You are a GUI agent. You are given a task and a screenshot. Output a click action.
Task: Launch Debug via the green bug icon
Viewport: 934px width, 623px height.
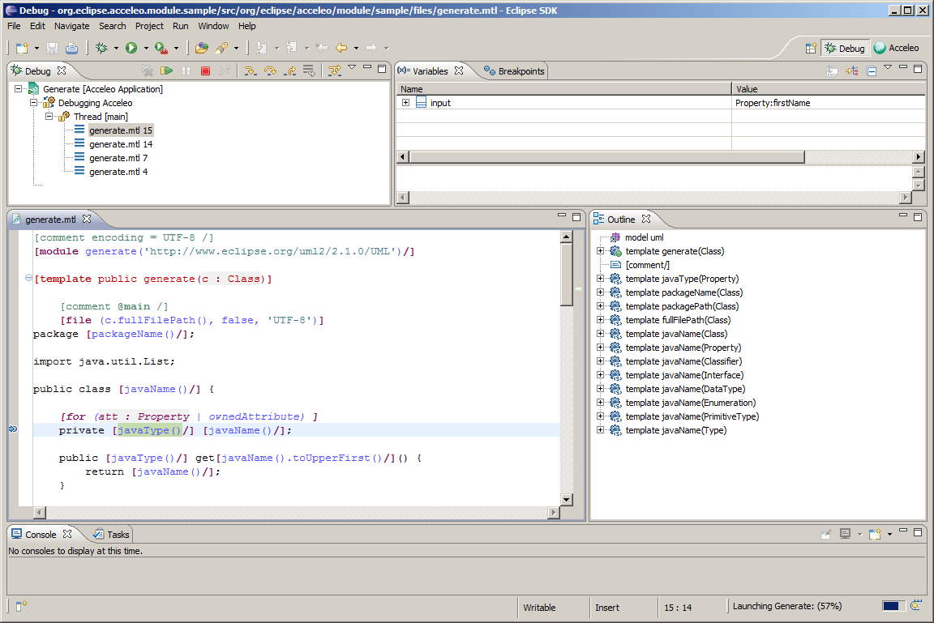[102, 48]
